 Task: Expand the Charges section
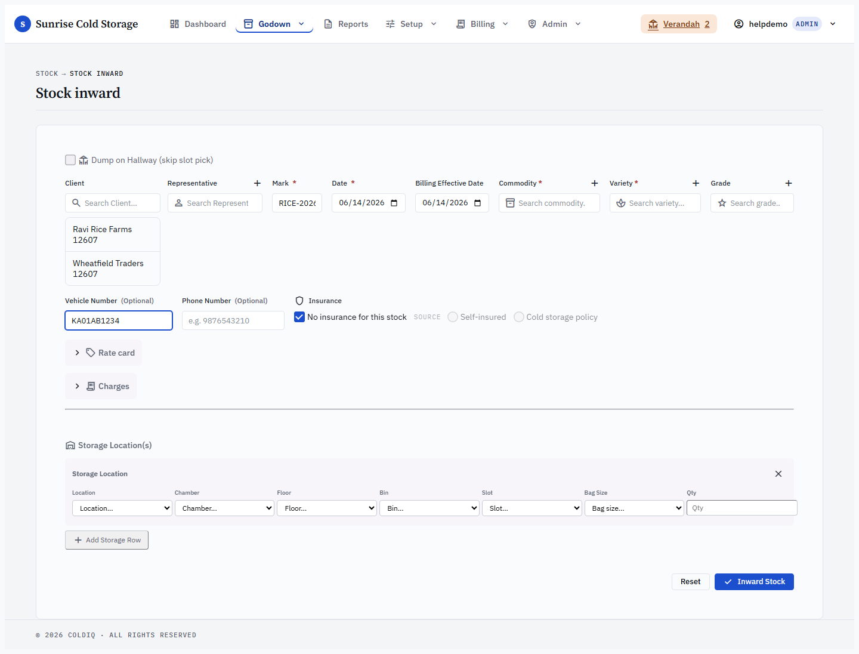[101, 386]
